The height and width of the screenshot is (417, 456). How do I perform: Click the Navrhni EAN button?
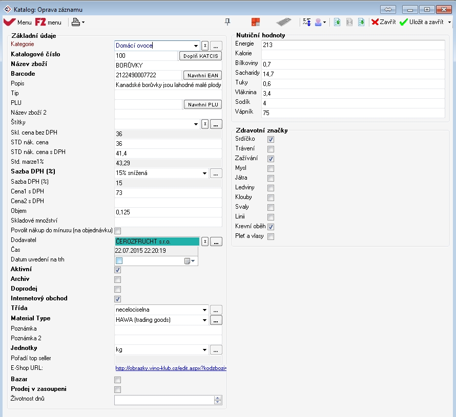[202, 75]
